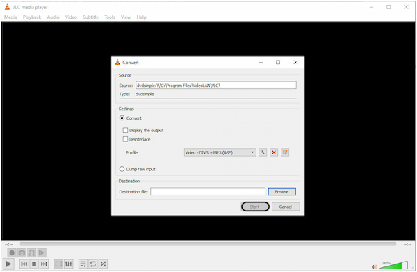The image size is (417, 272).
Task: Adjust the volume slider at 100%
Action: [x=393, y=265]
